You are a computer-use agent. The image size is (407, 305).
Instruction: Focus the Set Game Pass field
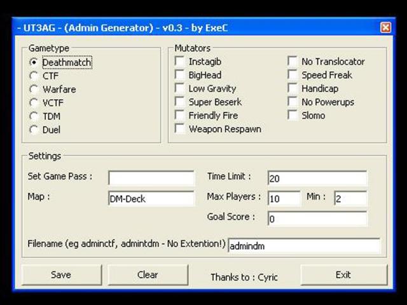pos(151,178)
